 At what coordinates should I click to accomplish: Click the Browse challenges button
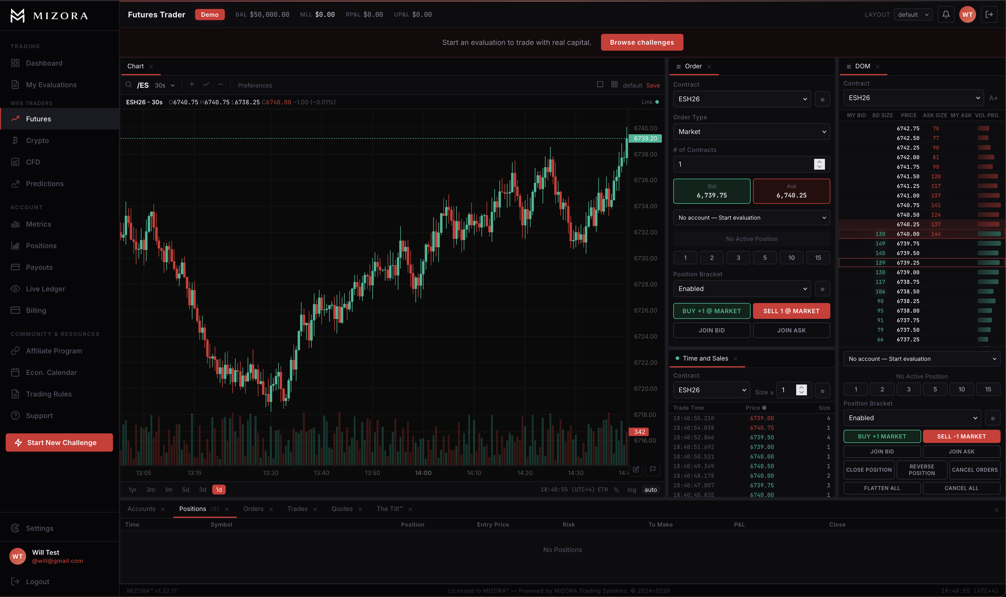point(641,42)
